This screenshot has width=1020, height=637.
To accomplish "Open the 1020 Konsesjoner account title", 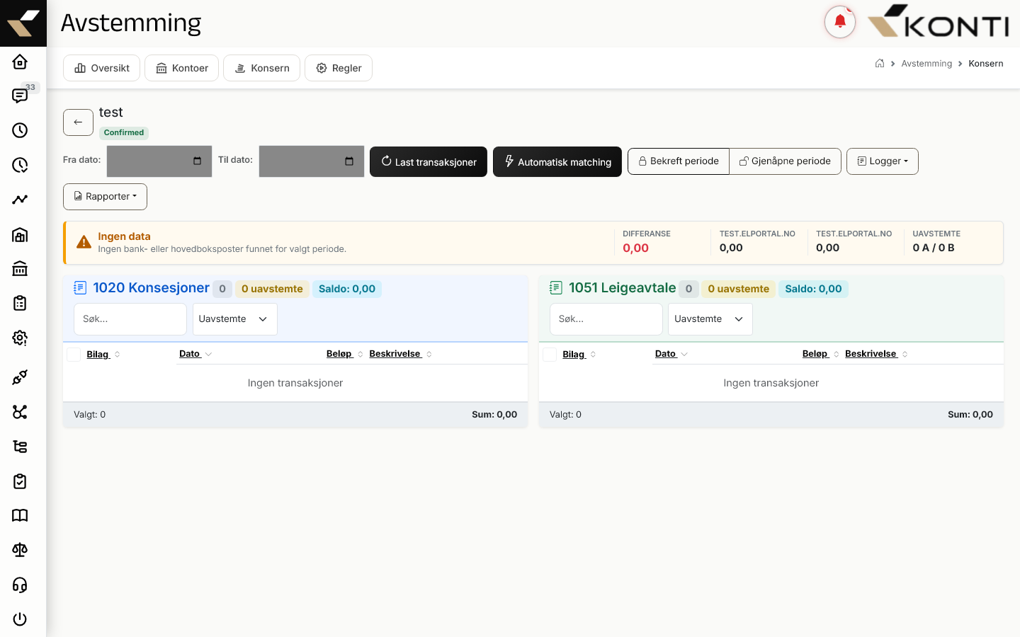I will (152, 287).
